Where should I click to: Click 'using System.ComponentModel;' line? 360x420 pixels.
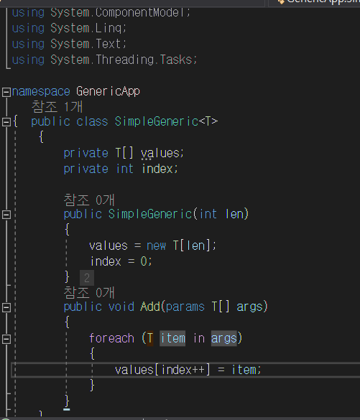pos(101,12)
